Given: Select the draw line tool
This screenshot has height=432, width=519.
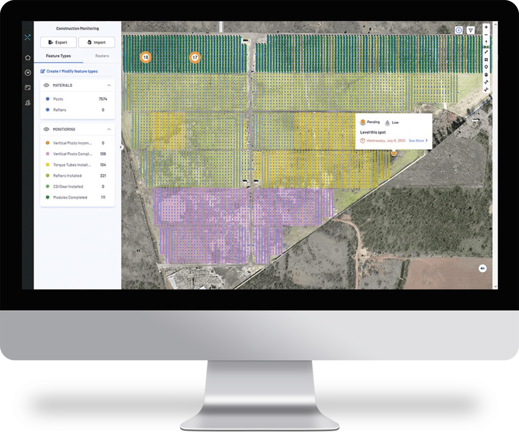Looking at the screenshot, I should click(486, 52).
